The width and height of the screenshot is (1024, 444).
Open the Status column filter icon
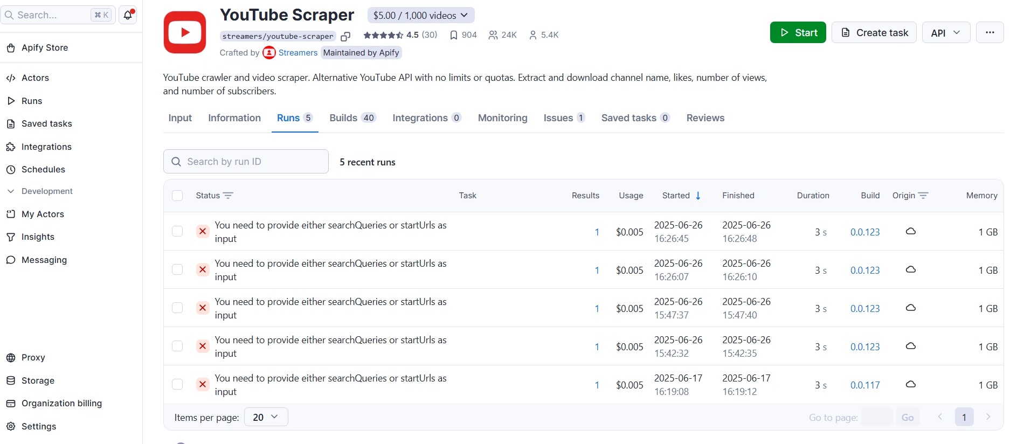228,196
